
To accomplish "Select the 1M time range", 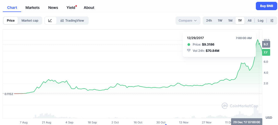I will 230,21.
